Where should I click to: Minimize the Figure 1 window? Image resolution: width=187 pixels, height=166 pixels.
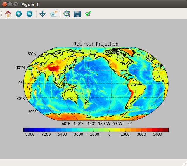[x=10, y=4]
